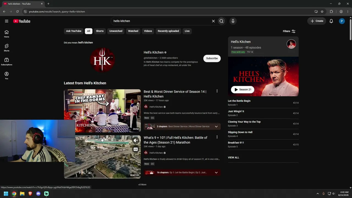
Task: Clear the search box with the X
Action: pyautogui.click(x=213, y=21)
